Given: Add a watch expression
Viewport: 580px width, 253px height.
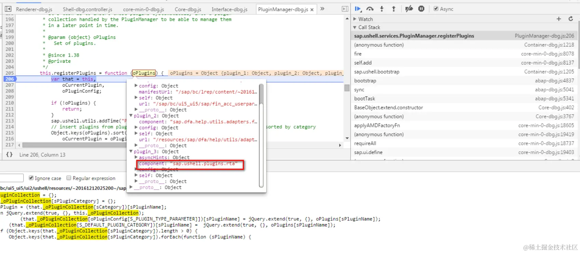Looking at the screenshot, I should [x=559, y=19].
